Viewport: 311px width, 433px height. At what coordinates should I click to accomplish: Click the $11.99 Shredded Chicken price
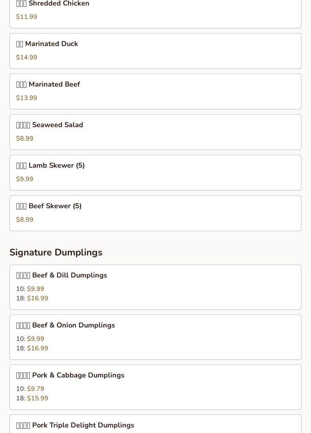pyautogui.click(x=26, y=17)
